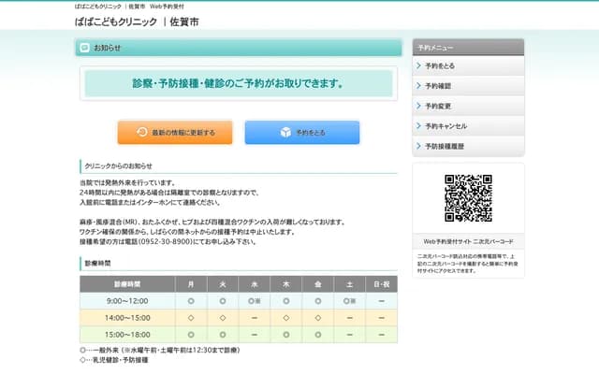The image size is (599, 374).
Task: Click the green banner announcing available reservations
Action: point(238,83)
